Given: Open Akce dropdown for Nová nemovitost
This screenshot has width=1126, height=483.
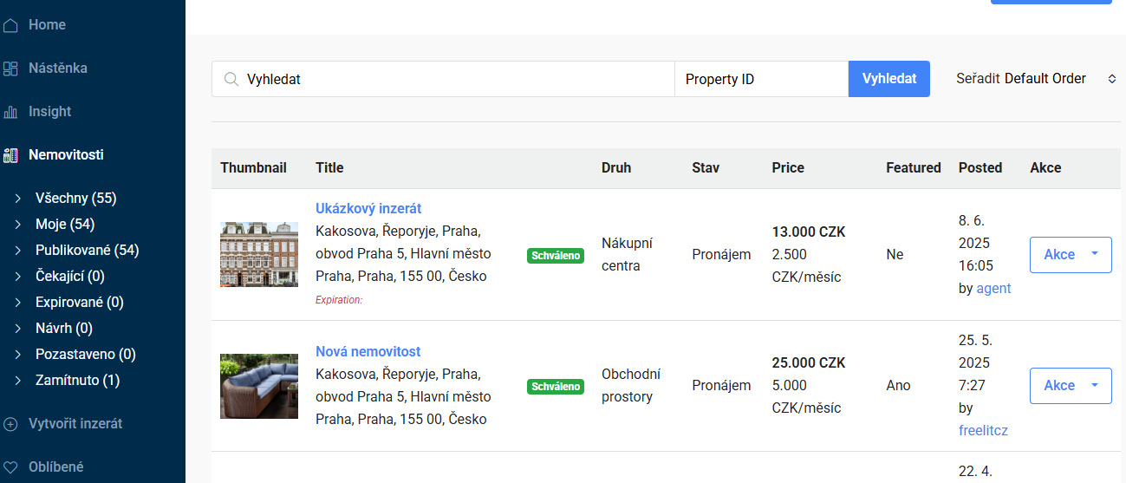Looking at the screenshot, I should [x=1071, y=386].
